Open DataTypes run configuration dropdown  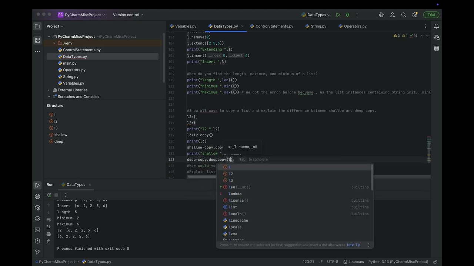pyautogui.click(x=316, y=15)
